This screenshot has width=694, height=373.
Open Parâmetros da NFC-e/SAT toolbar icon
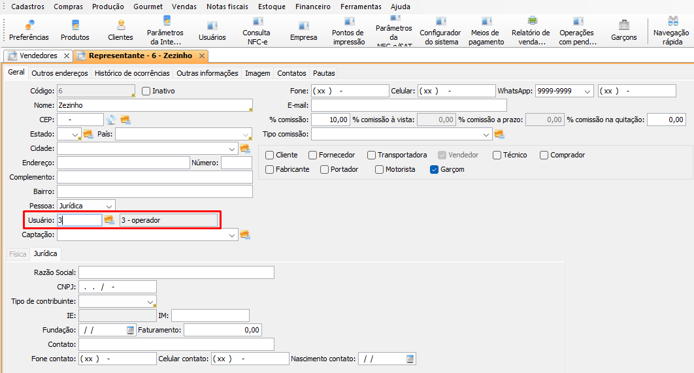pos(394,30)
